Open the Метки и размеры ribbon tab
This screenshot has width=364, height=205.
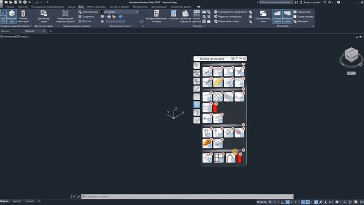coord(96,7)
